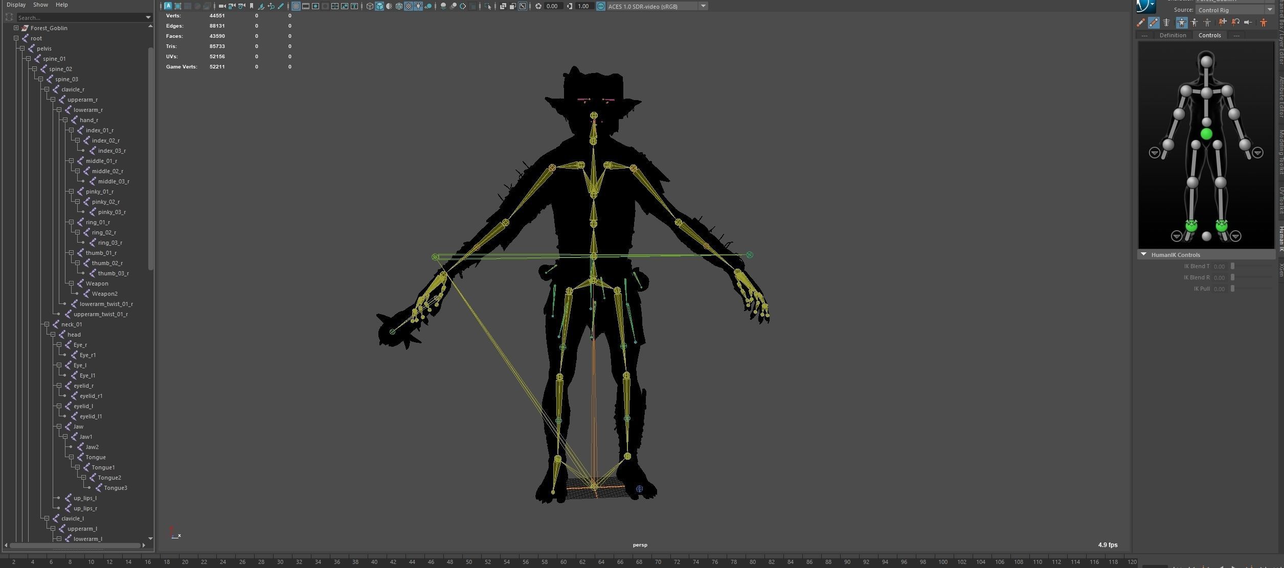Toggle the color management ON button
Viewport: 1284px width, 568px height.
(601, 6)
